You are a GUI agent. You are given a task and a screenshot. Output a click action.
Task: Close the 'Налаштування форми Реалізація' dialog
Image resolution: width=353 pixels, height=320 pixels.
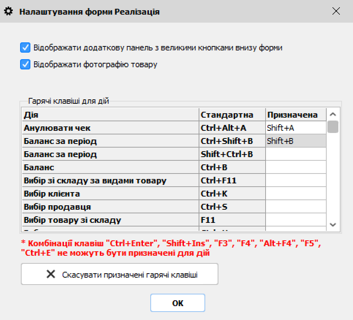[x=336, y=11]
